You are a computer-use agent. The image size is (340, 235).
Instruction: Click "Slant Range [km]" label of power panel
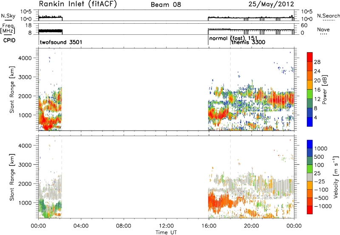[12, 90]
